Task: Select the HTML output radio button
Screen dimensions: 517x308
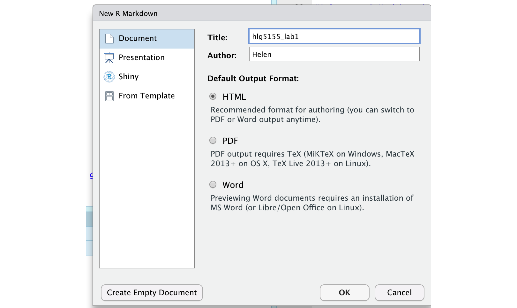Action: click(x=213, y=96)
